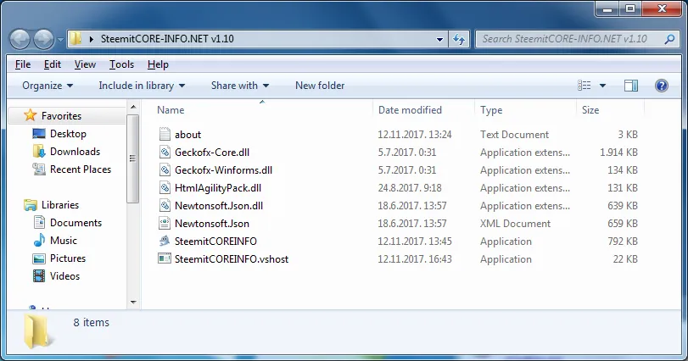Click the navigation pane scrollbar thumb
This screenshot has width=688, height=361.
133,158
